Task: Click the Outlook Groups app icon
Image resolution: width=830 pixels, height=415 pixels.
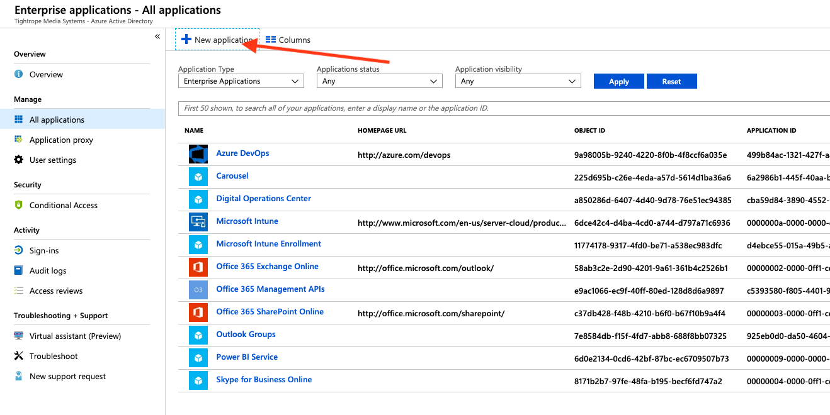Action: point(198,335)
